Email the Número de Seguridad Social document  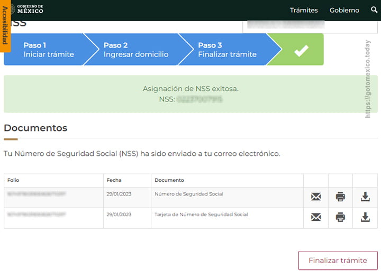tap(316, 197)
